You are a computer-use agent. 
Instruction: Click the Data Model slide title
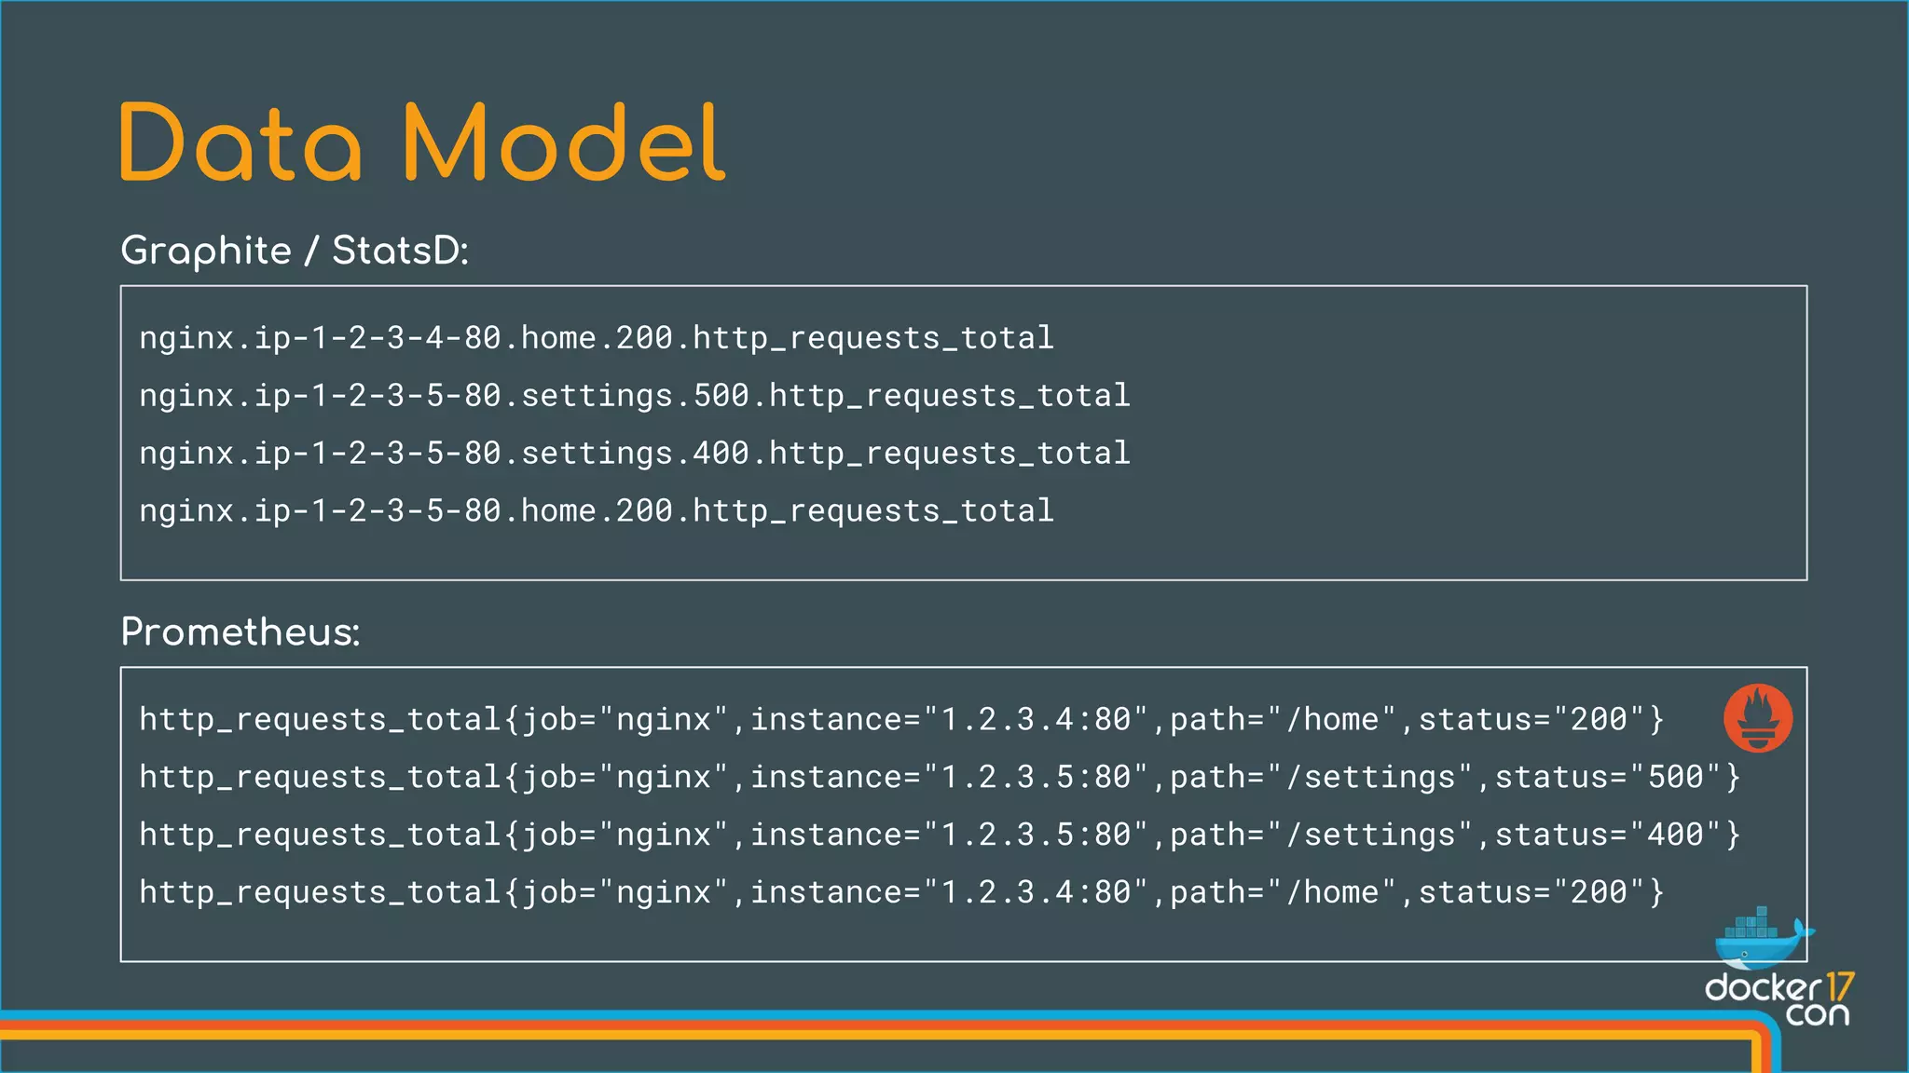tap(422, 143)
